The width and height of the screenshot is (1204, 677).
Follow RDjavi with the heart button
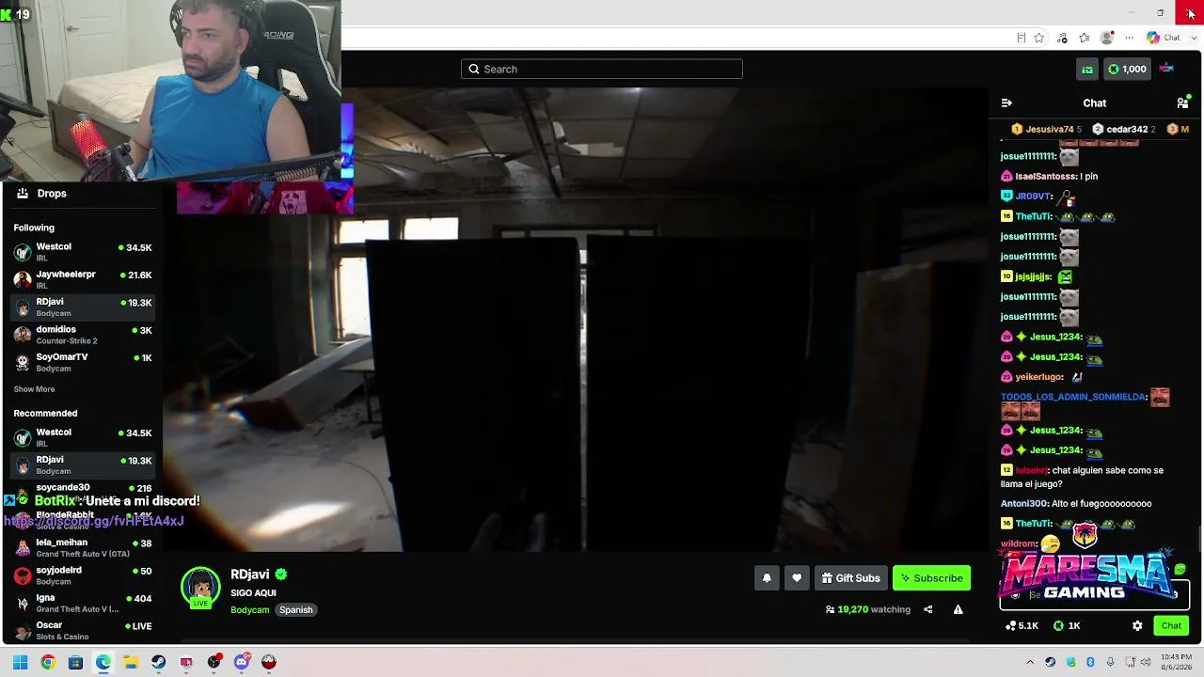(797, 578)
